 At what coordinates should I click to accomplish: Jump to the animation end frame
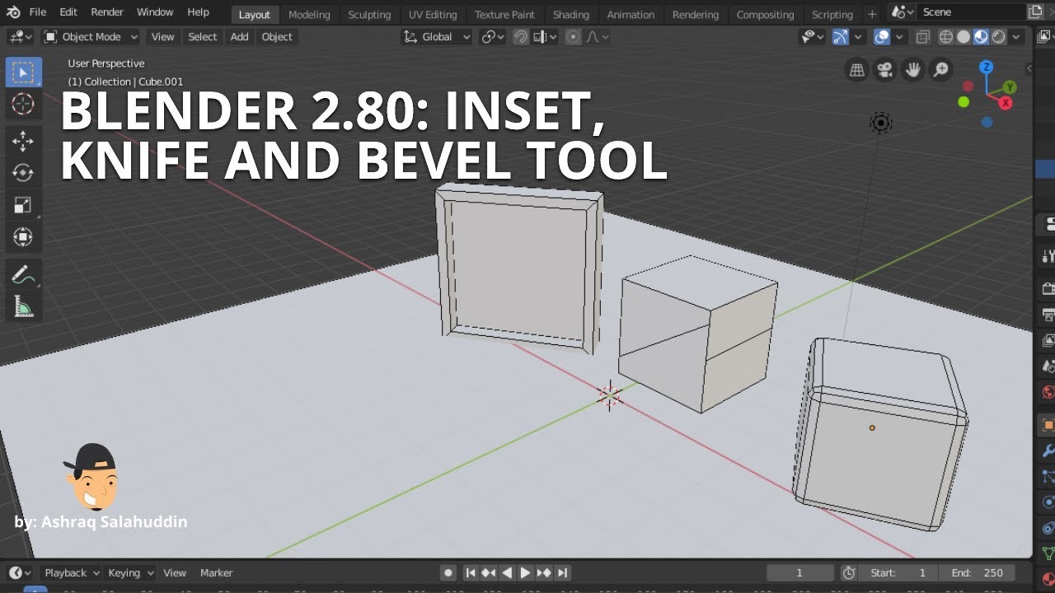pos(562,572)
